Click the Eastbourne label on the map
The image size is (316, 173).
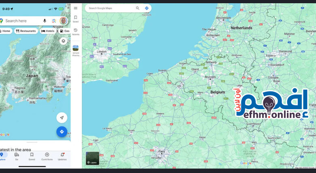[x=112, y=80]
